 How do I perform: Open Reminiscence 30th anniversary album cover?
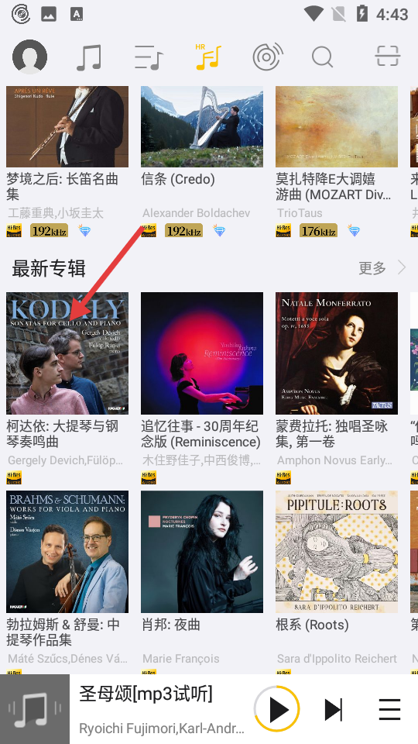[x=202, y=353]
